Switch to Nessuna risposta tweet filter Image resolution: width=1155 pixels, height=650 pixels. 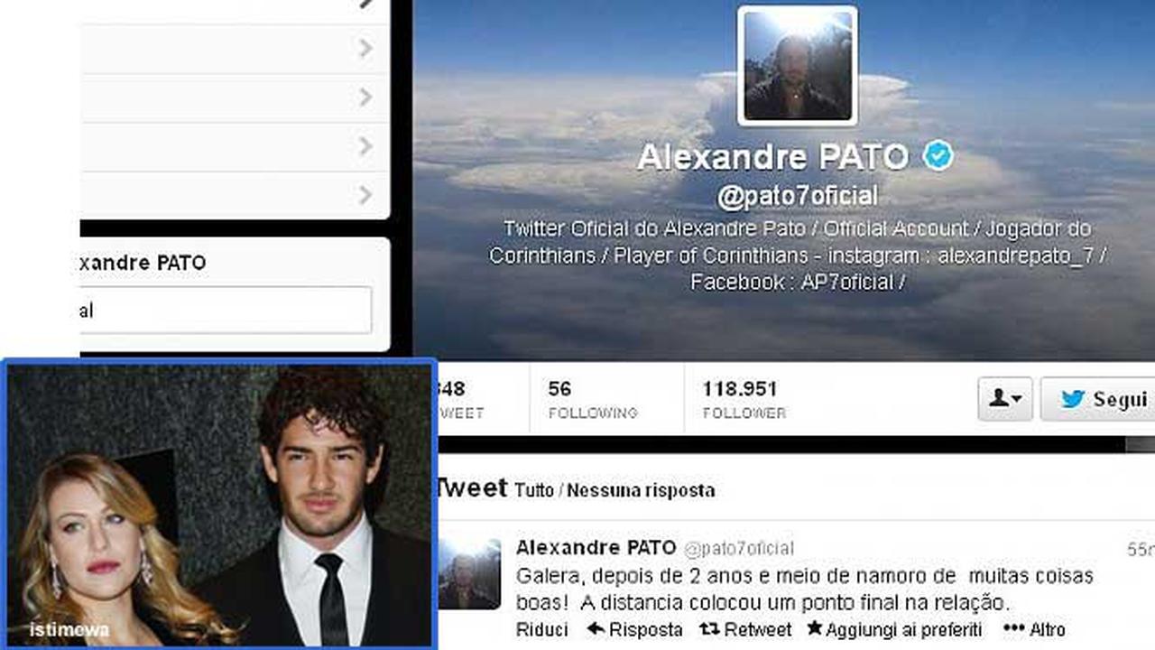(x=641, y=490)
